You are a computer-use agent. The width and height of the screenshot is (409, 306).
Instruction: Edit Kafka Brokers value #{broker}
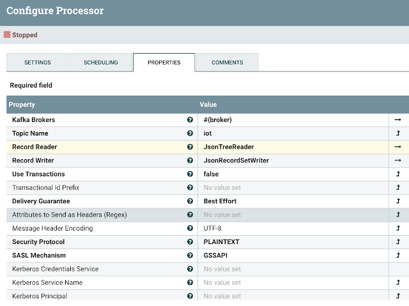[x=293, y=119]
